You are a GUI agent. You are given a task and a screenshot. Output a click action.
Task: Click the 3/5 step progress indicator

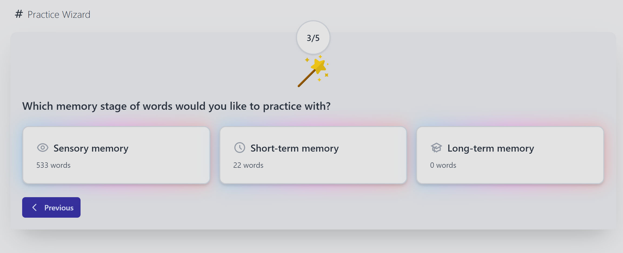tap(313, 38)
